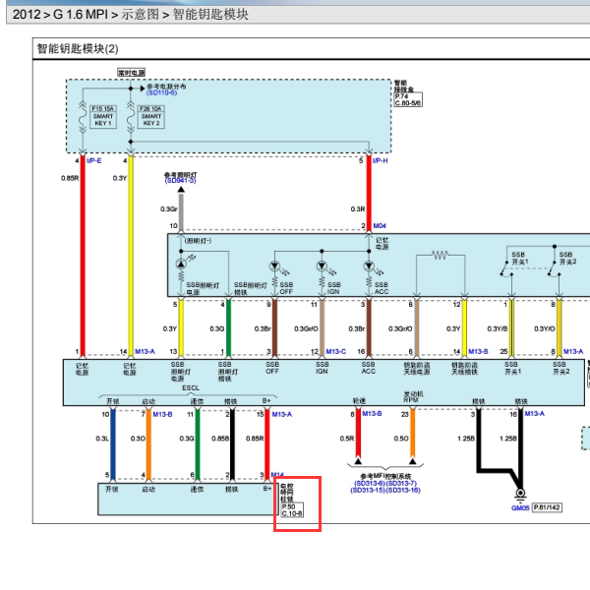
Task: Click the M13-C connector label
Action: pyautogui.click(x=336, y=351)
